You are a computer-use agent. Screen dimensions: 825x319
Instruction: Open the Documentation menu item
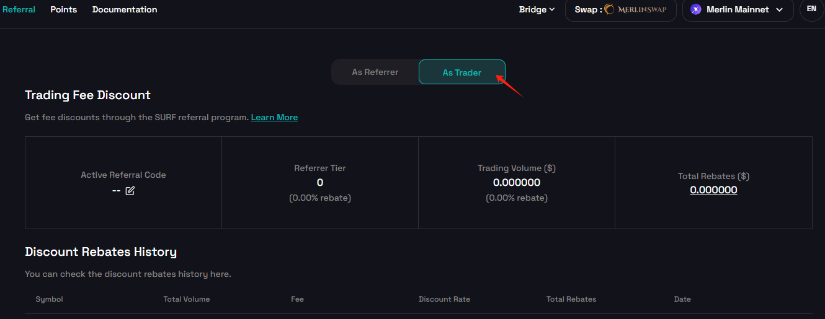click(x=125, y=9)
